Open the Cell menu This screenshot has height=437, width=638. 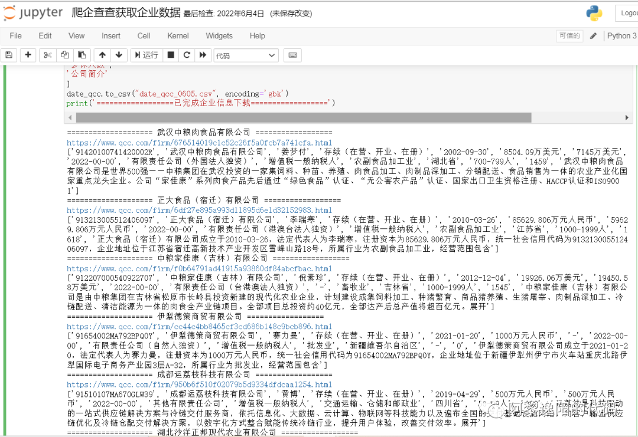[144, 36]
